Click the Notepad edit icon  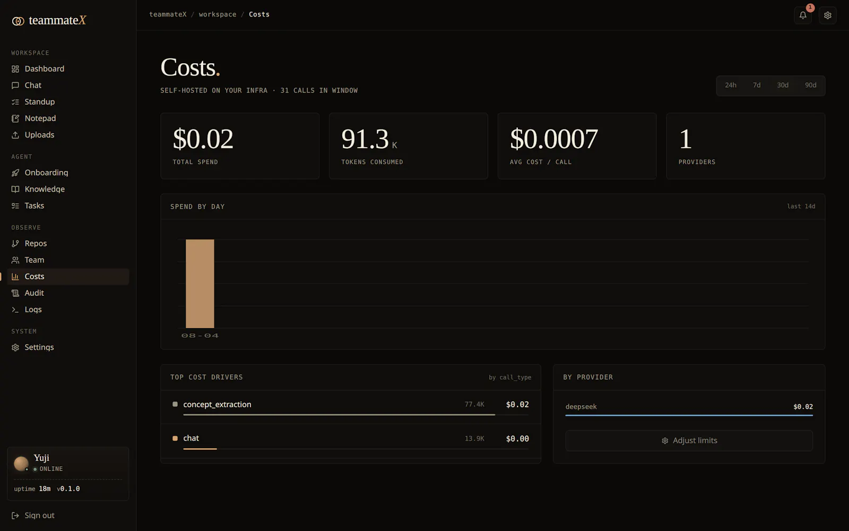click(15, 118)
